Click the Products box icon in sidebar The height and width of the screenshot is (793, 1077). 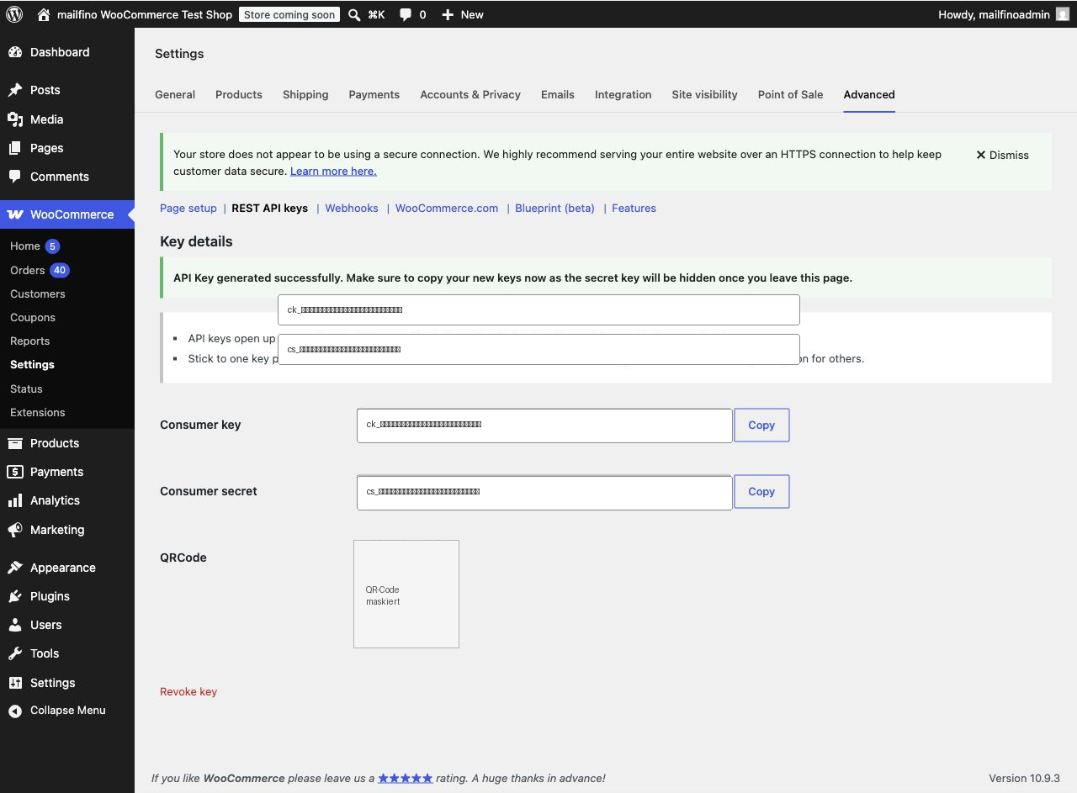point(15,443)
